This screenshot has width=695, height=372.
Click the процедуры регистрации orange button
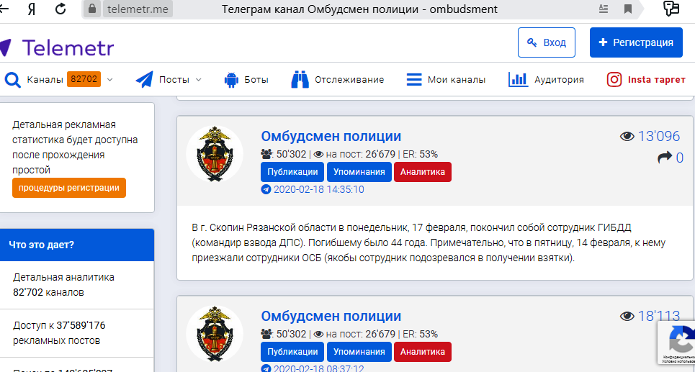pyautogui.click(x=69, y=188)
